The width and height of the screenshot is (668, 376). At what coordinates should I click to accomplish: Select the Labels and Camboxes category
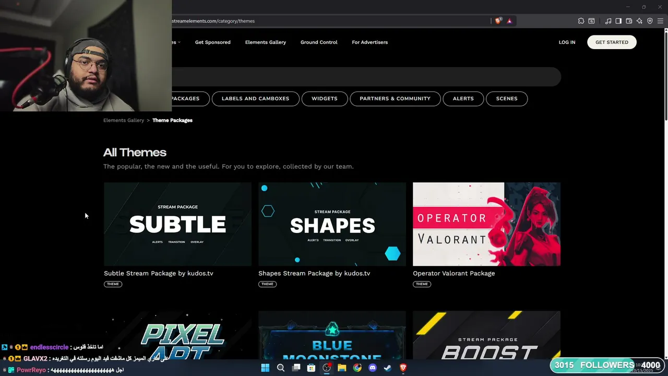pos(255,99)
